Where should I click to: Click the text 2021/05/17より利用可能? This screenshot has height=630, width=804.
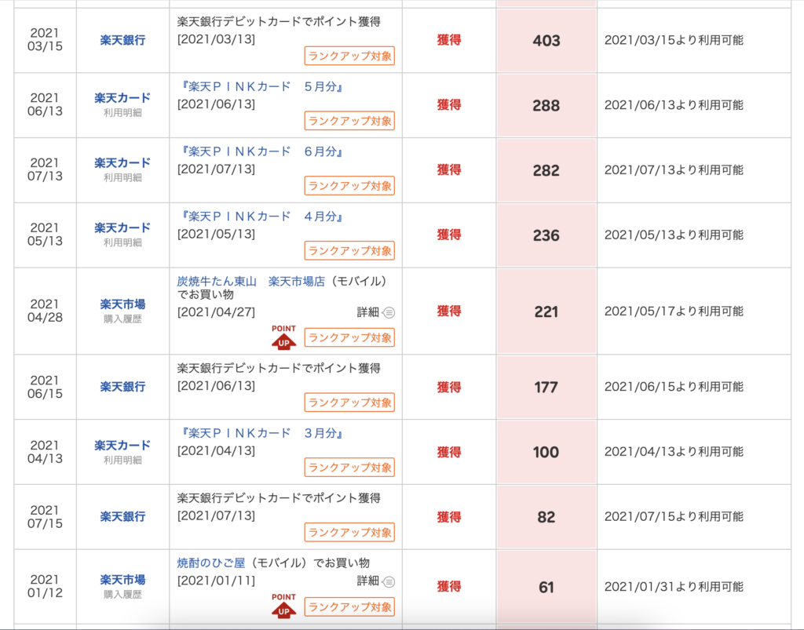coord(674,311)
